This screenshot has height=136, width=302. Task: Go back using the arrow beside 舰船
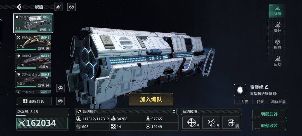click(19, 7)
